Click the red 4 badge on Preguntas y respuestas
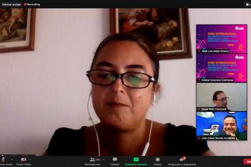The height and width of the screenshot is (167, 251). point(184,158)
